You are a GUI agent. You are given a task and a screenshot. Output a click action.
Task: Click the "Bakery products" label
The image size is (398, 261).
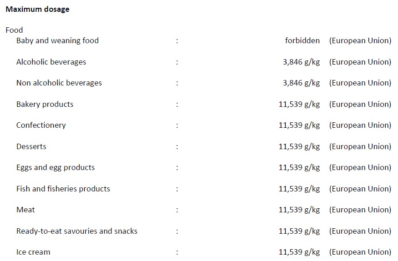[45, 104]
